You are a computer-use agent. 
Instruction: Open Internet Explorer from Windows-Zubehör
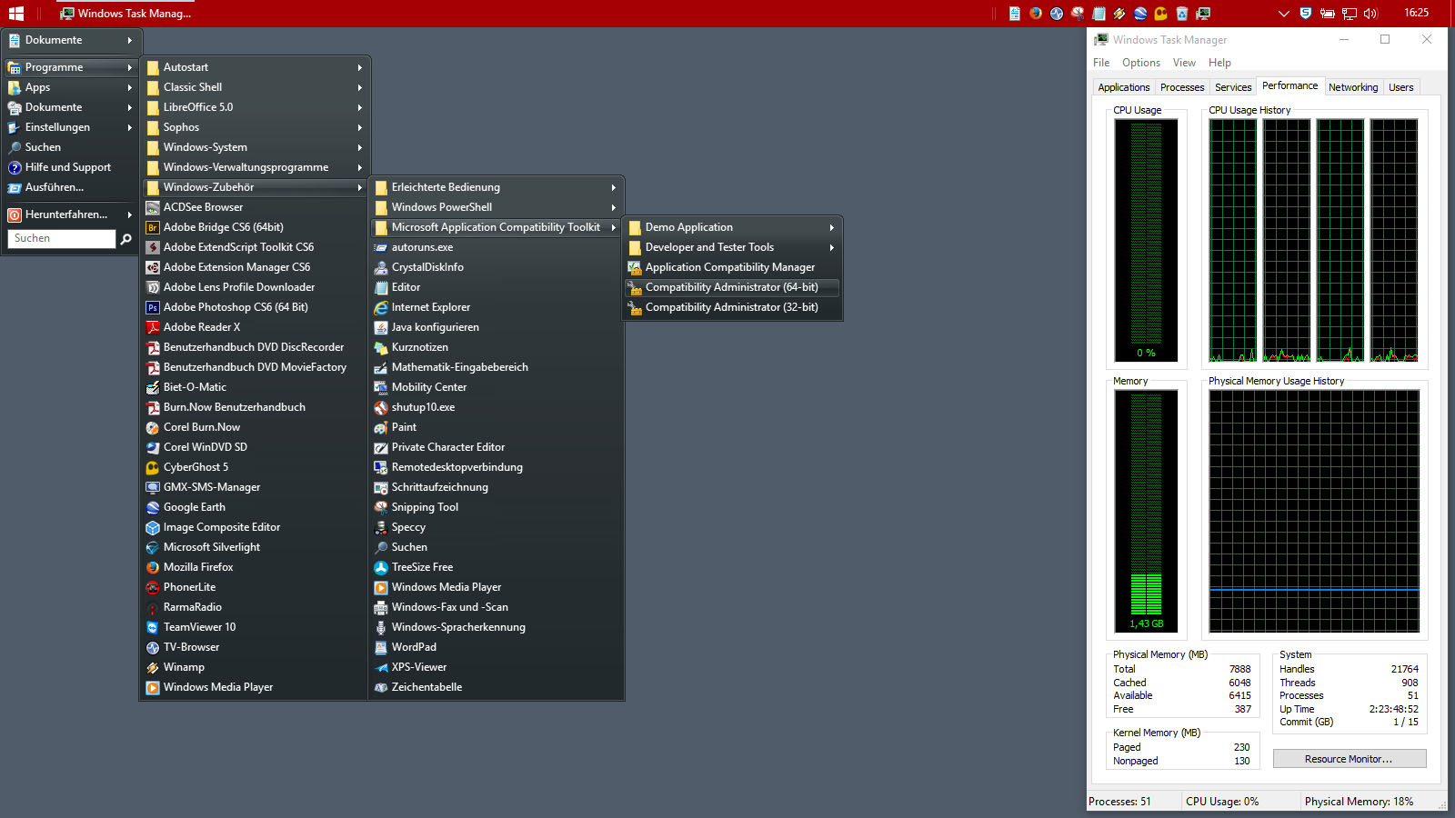point(496,307)
